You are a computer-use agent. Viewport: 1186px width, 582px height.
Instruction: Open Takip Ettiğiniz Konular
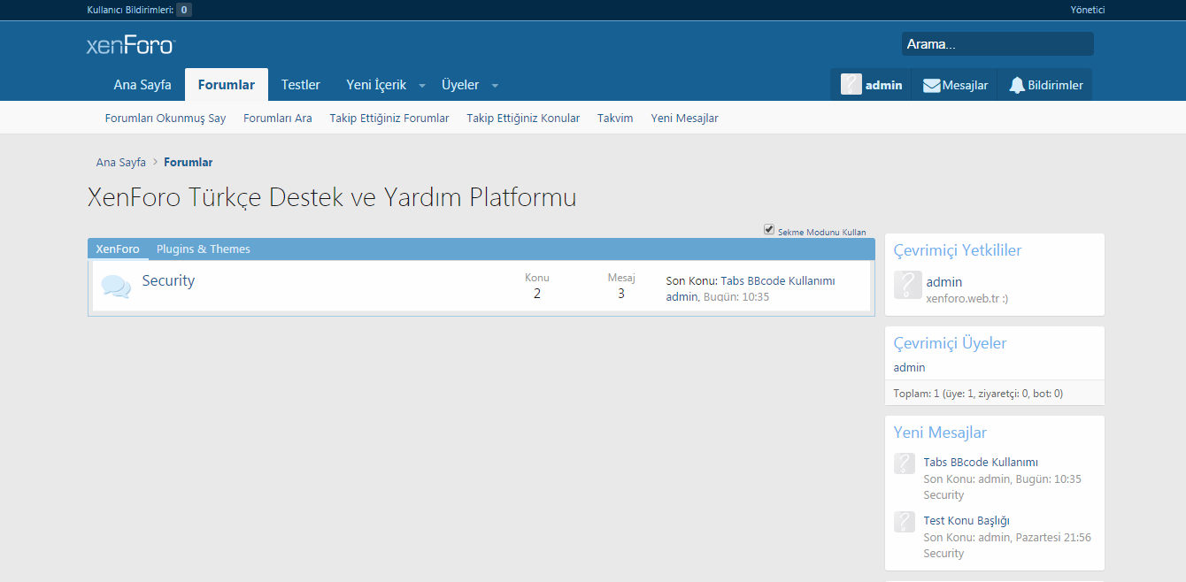click(x=523, y=118)
